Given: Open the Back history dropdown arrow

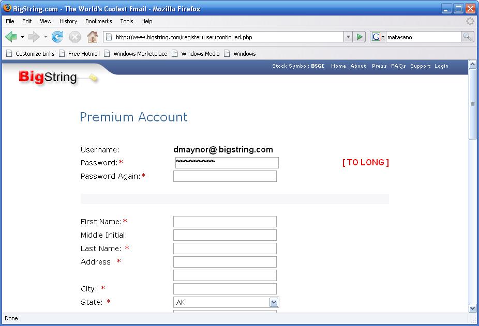Looking at the screenshot, I should (22, 37).
